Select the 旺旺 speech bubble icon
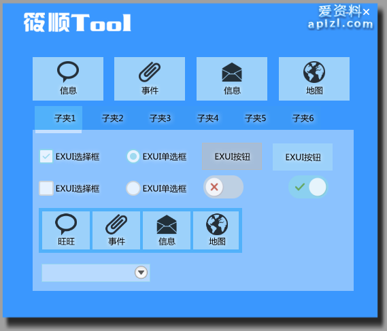The height and width of the screenshot is (331, 387). 66,230
